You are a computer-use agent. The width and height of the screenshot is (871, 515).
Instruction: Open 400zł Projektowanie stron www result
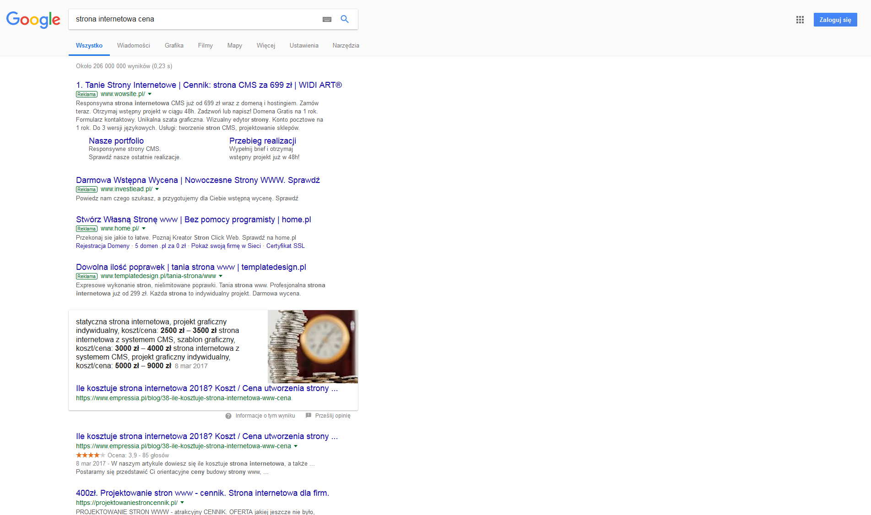202,493
